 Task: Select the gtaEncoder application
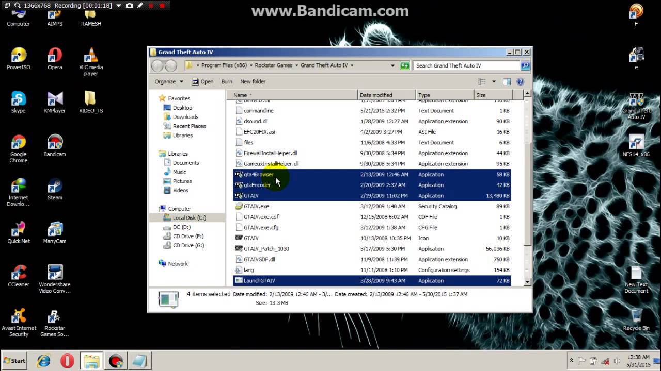pos(372,185)
